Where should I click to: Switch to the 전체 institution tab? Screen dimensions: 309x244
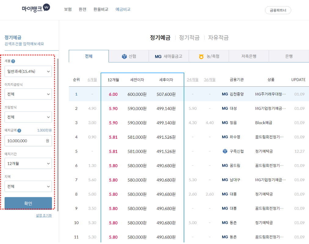pos(89,56)
